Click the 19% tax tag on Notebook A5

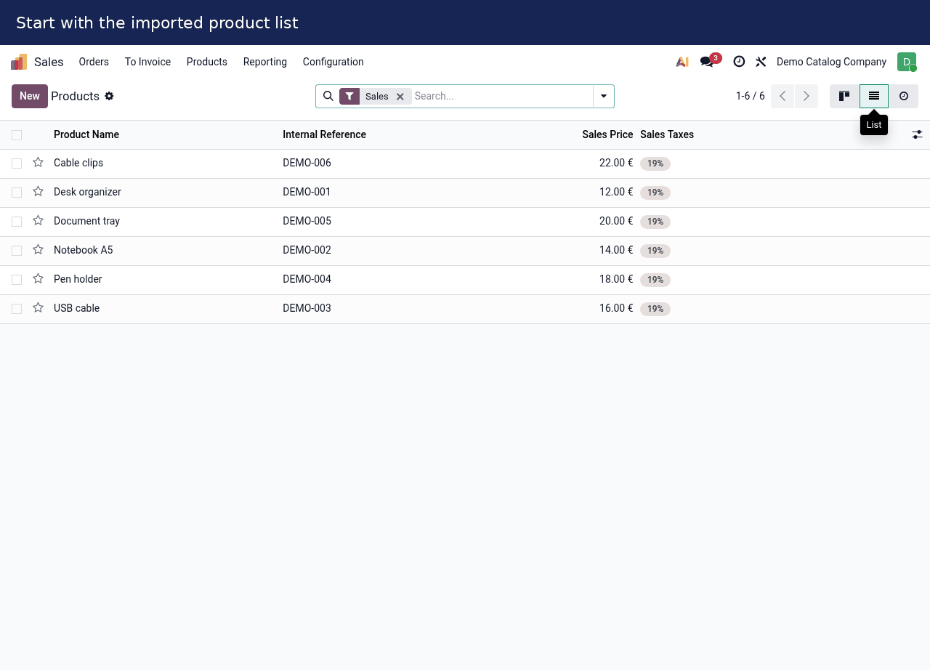[x=655, y=251]
